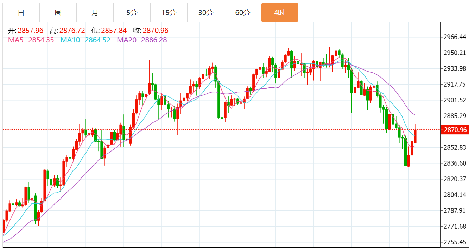
Task: Click the 2933.98 price axis label
Action: point(455,68)
